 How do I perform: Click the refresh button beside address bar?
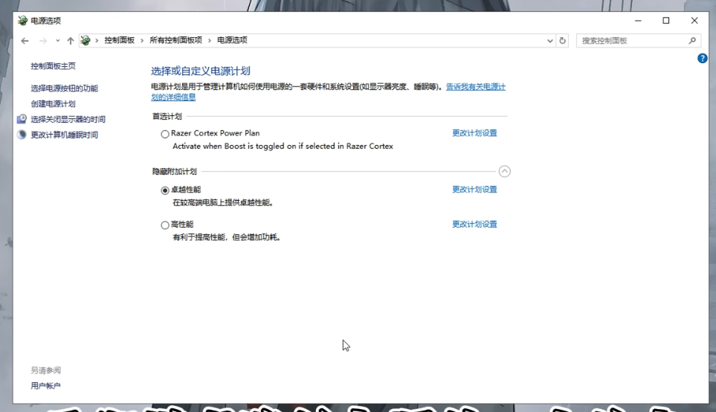(563, 41)
